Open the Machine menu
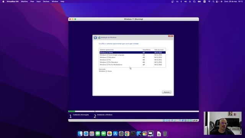Viewport: 245px width, 138px height. (24, 2)
